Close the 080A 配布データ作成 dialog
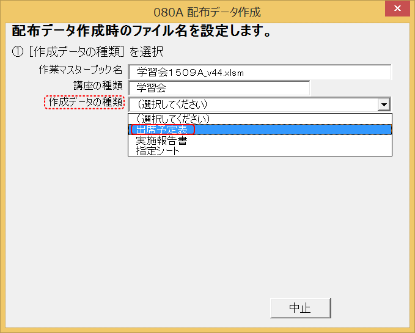The width and height of the screenshot is (415, 333). click(x=397, y=8)
